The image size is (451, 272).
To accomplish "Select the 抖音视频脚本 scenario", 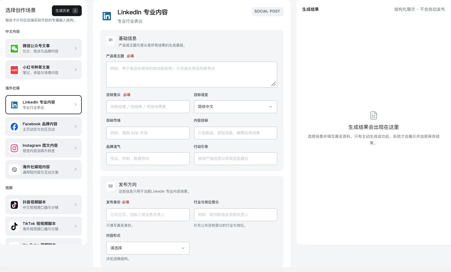I will click(44, 205).
